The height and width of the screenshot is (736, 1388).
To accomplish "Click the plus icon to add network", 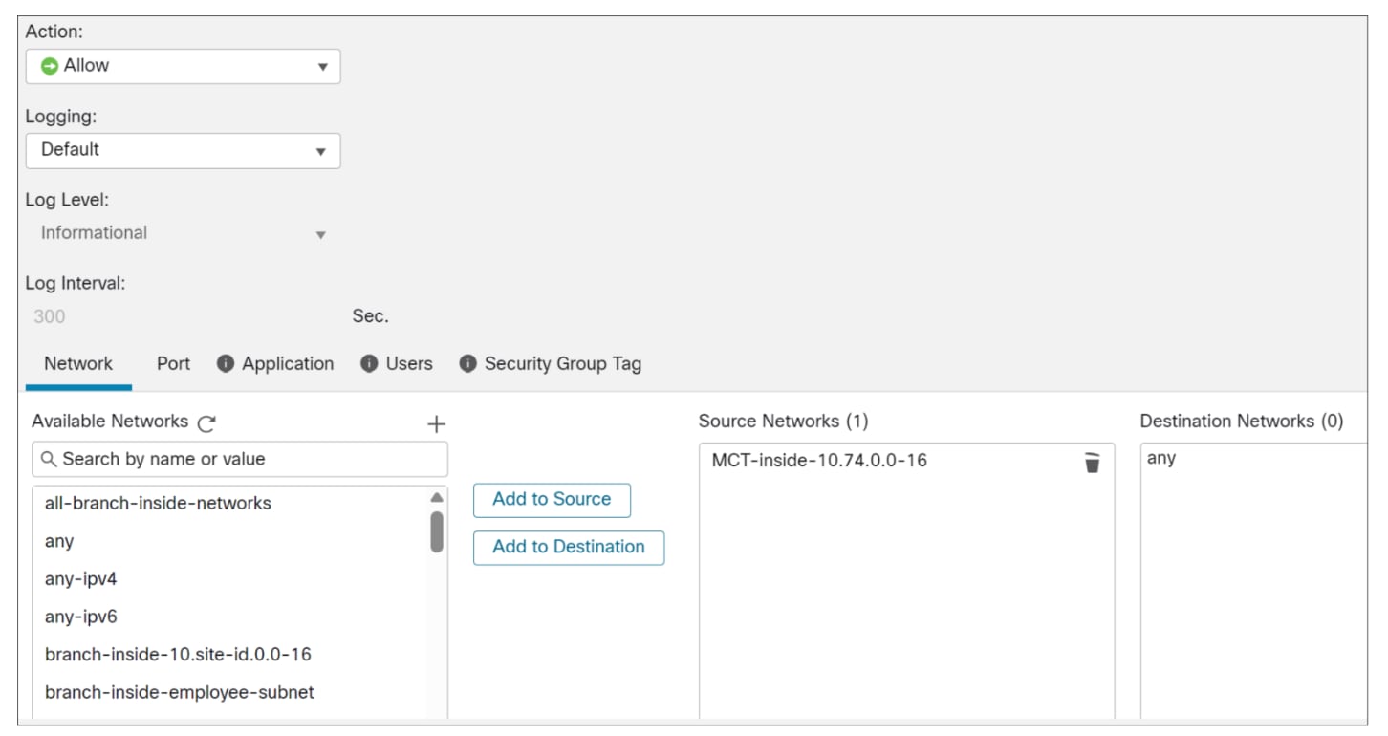I will (x=436, y=423).
